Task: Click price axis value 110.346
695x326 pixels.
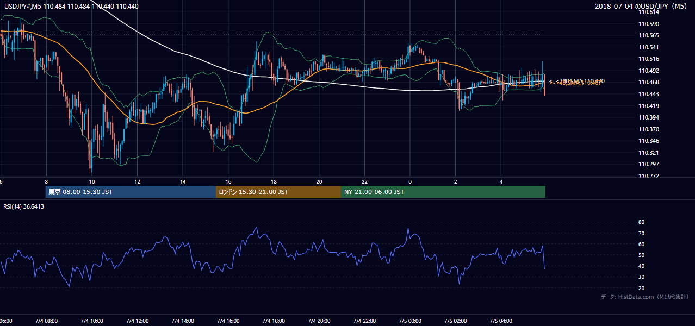Action: click(x=648, y=141)
